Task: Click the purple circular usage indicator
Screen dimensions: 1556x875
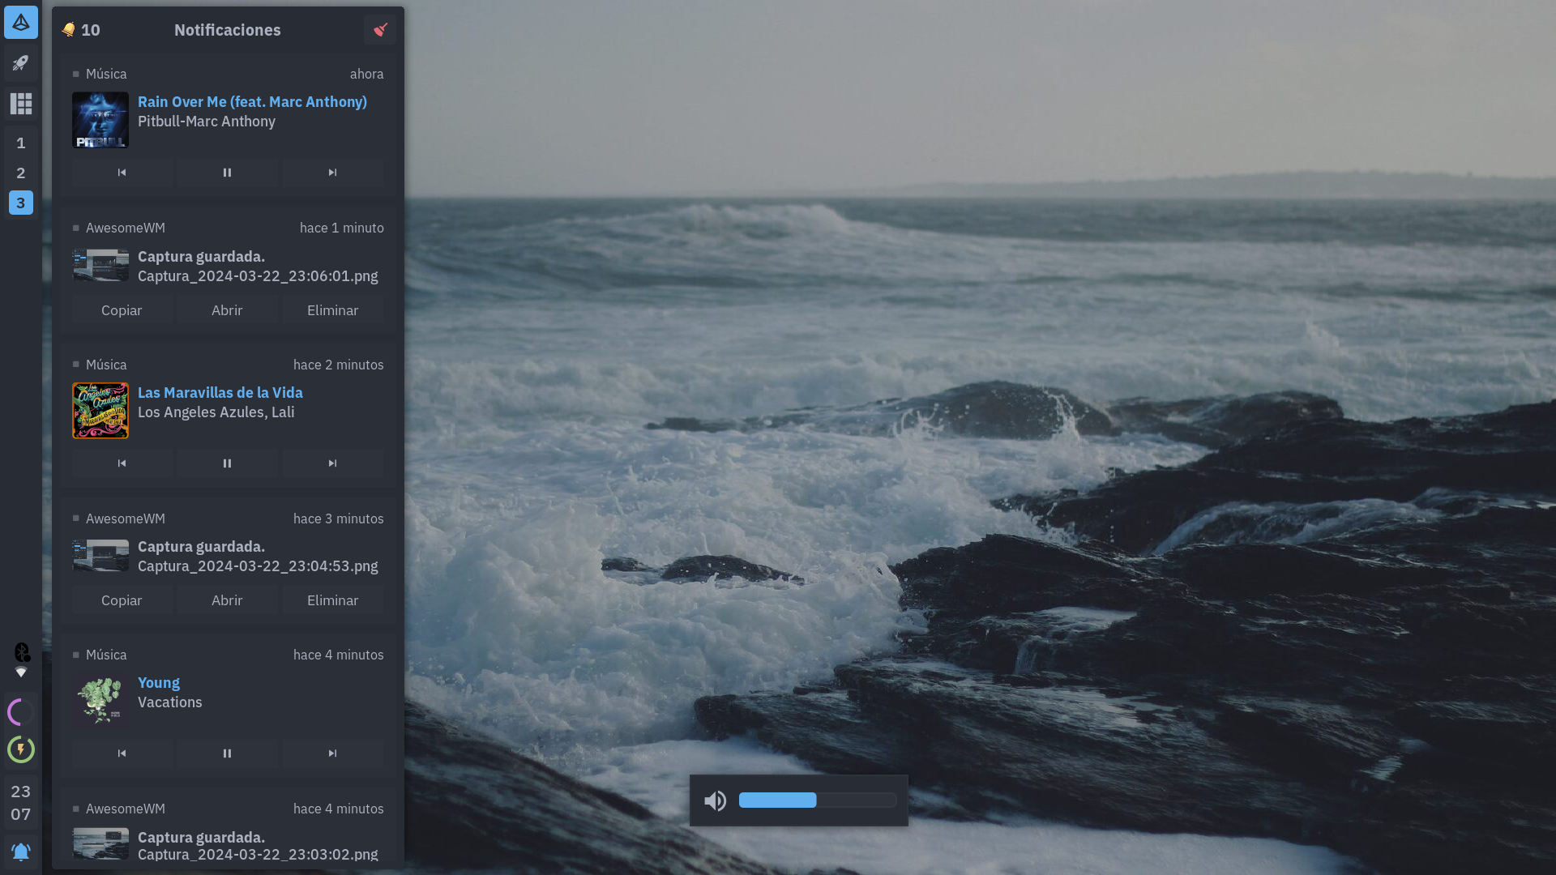Action: (x=21, y=712)
